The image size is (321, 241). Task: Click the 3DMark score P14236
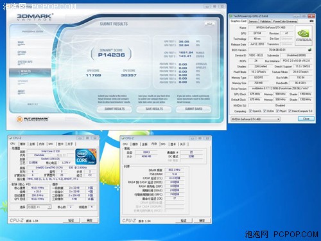[x=111, y=55]
